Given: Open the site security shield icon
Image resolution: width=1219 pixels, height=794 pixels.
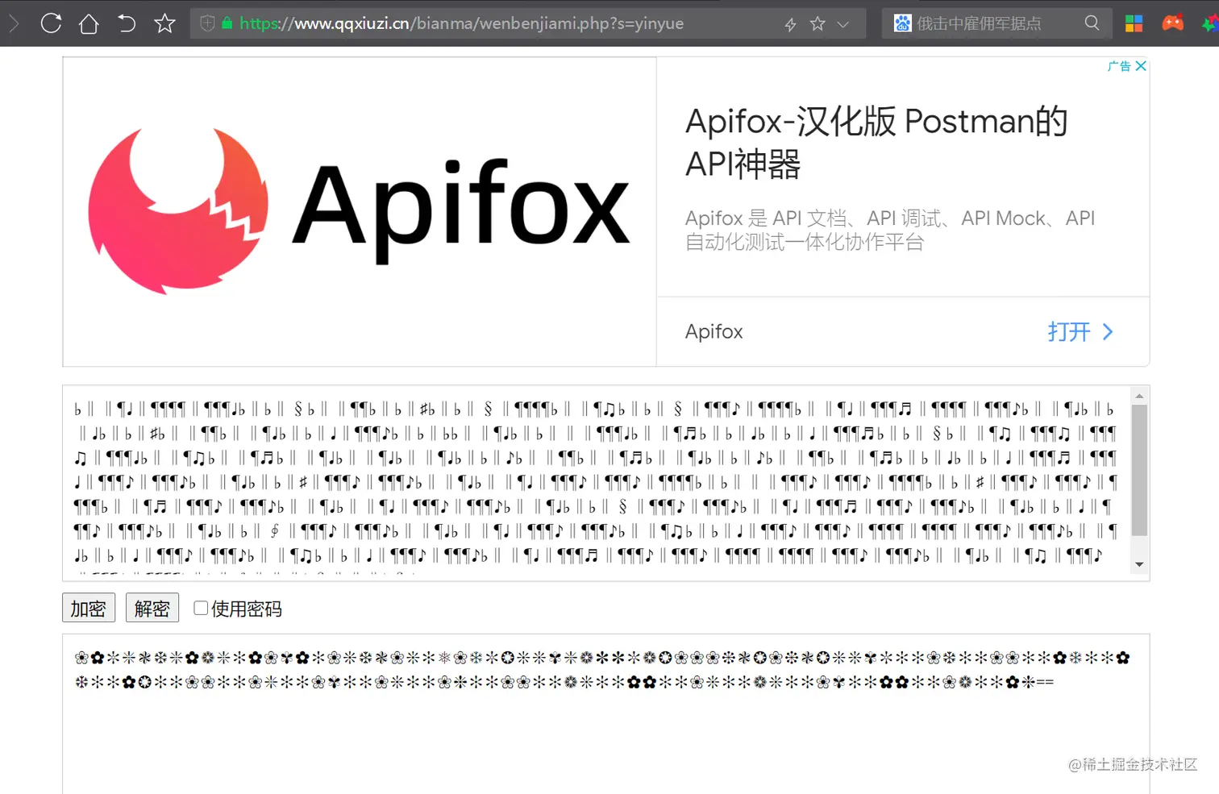Looking at the screenshot, I should [x=207, y=23].
